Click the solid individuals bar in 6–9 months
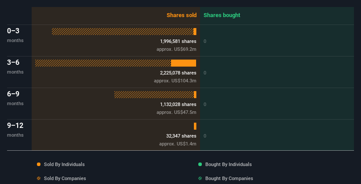This screenshot has width=361, height=184. point(195,95)
